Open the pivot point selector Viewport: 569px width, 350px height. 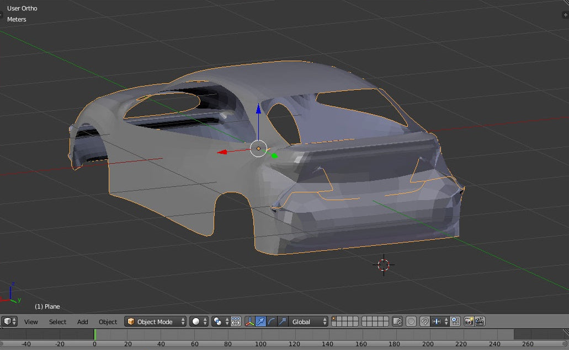tap(221, 321)
